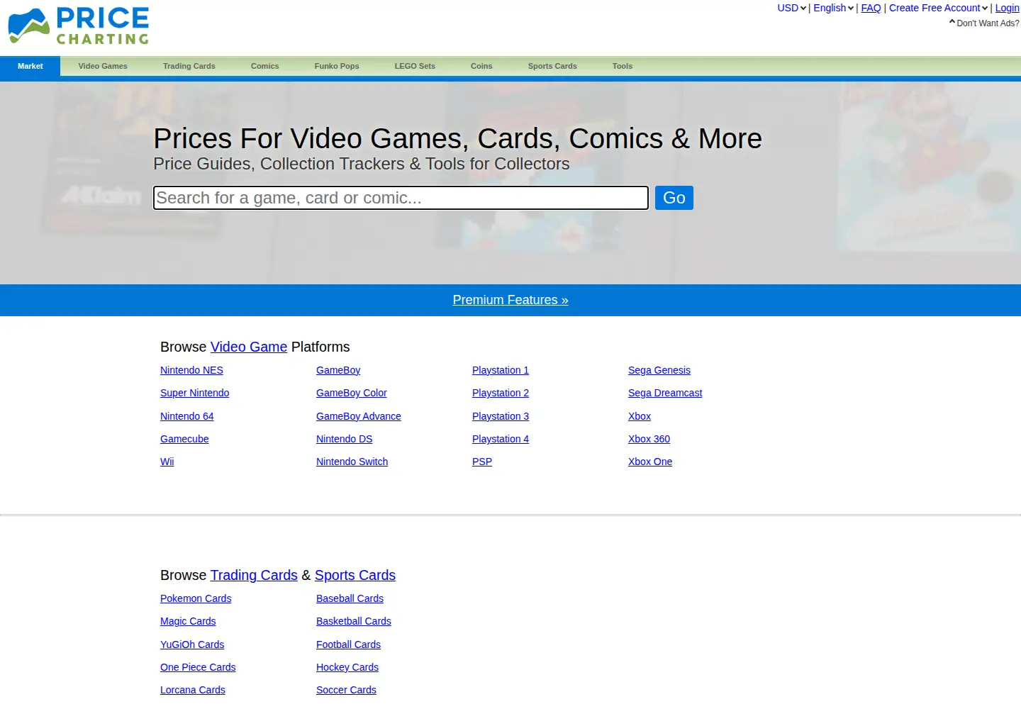Open the FAQ link

pyautogui.click(x=871, y=8)
